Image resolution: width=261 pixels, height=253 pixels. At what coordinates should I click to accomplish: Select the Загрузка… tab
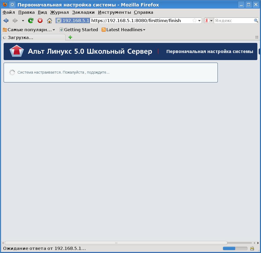tap(33, 37)
